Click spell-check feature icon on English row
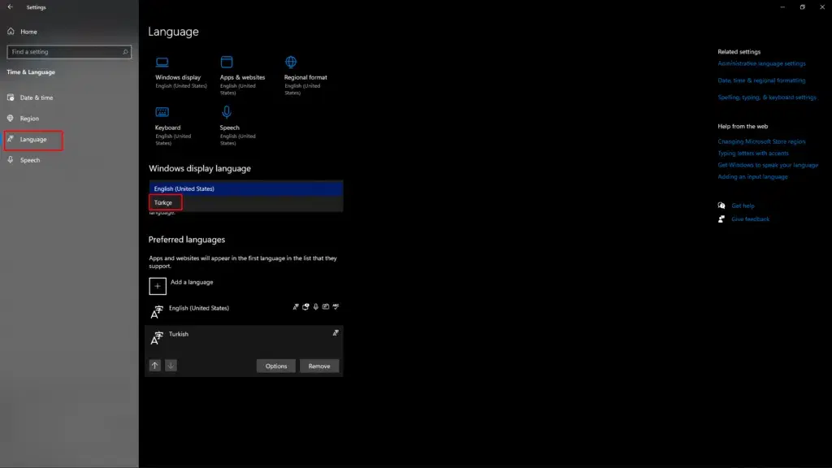 tap(336, 306)
